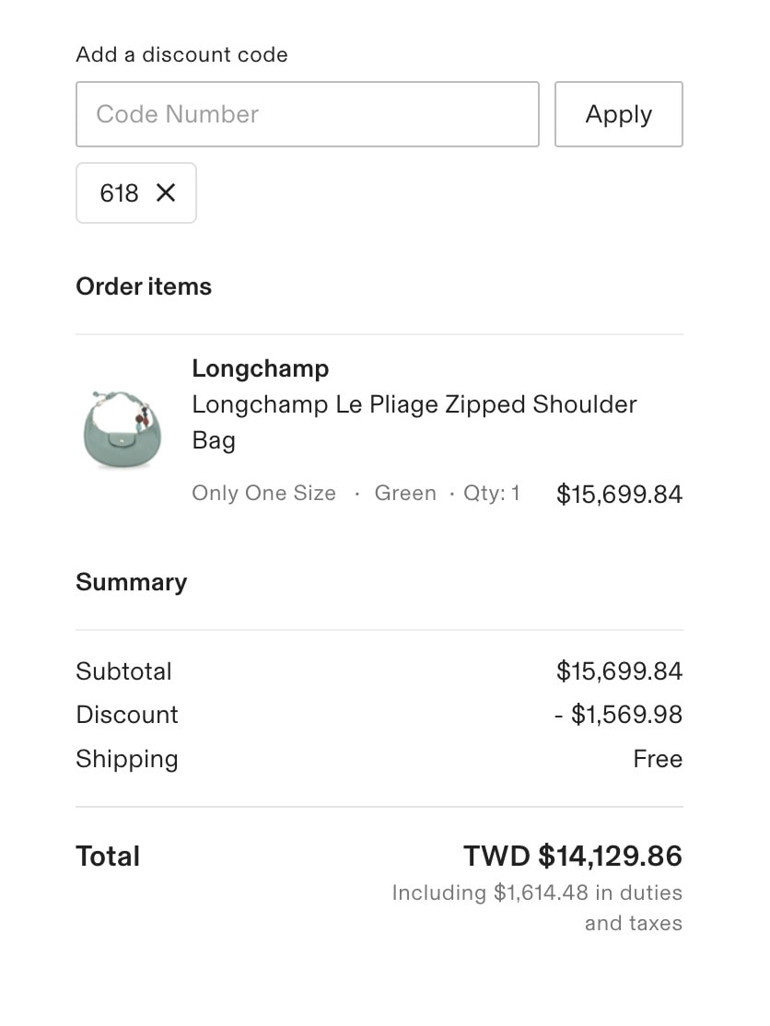
Task: Open the Longchamp bag thumbnail image
Action: (116, 428)
